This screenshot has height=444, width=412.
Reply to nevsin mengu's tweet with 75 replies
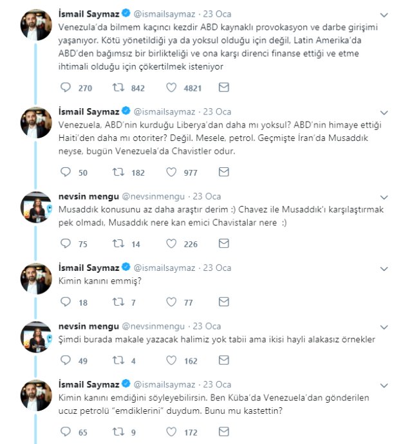(66, 243)
